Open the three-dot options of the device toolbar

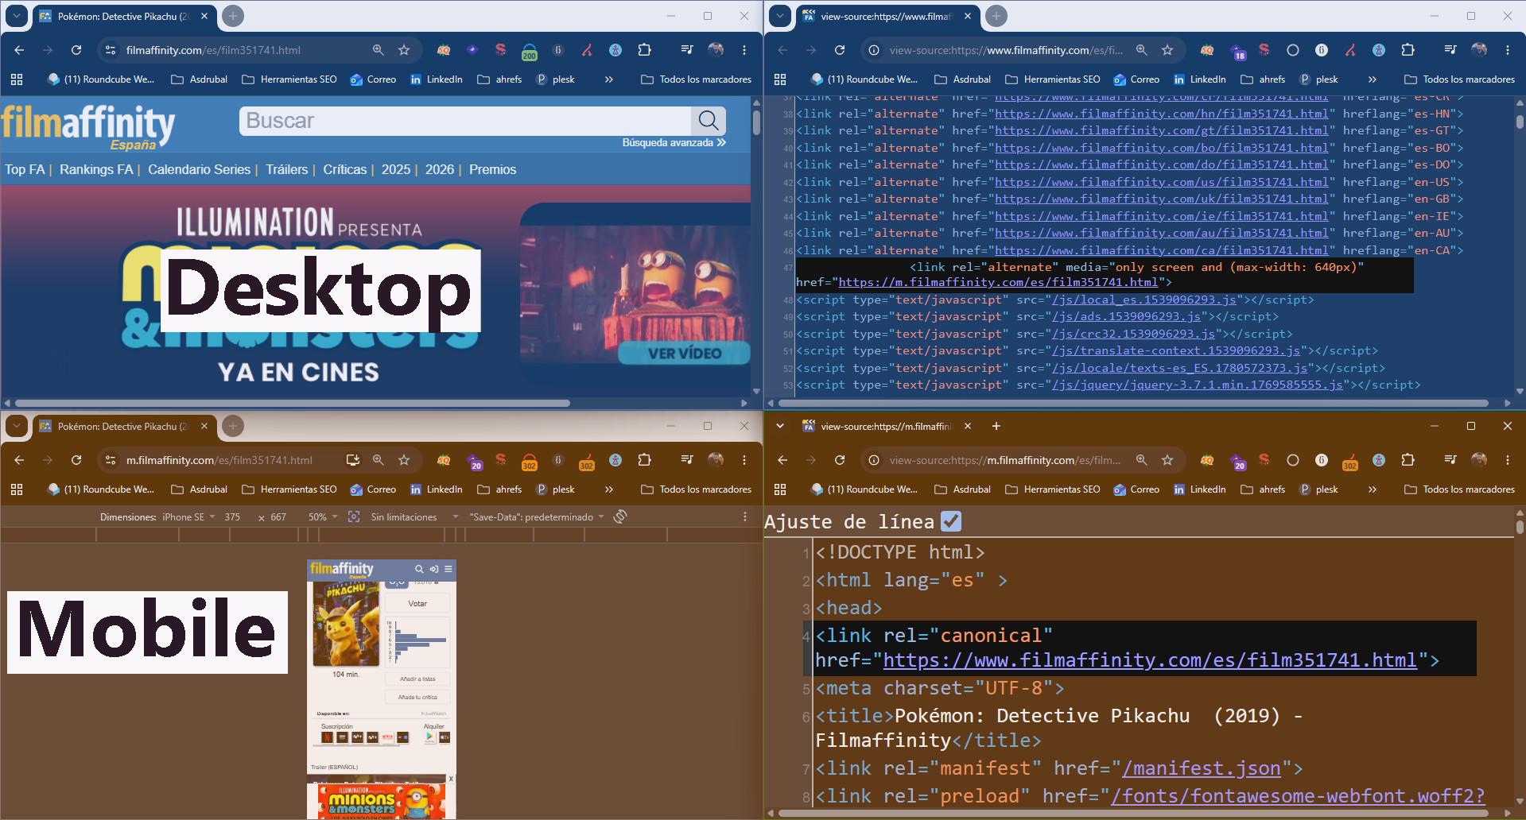[745, 516]
